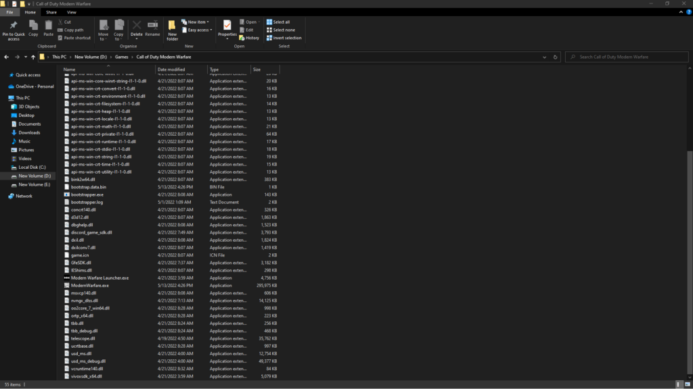Click Paste shortcut in the ribbon
693x389 pixels.
tap(74, 38)
